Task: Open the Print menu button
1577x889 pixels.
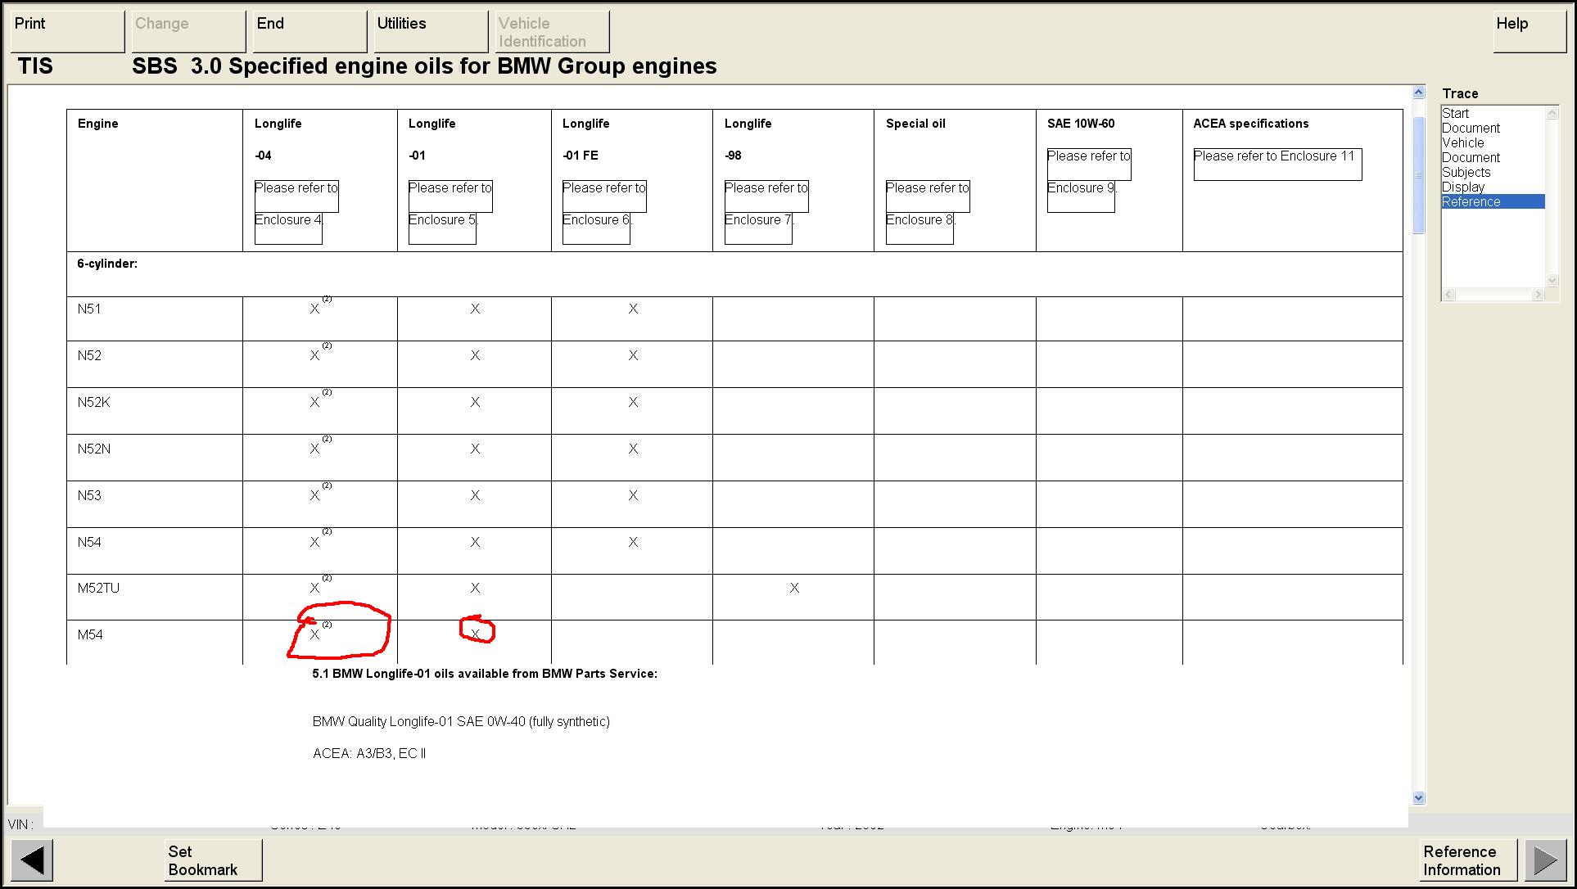Action: click(x=67, y=31)
